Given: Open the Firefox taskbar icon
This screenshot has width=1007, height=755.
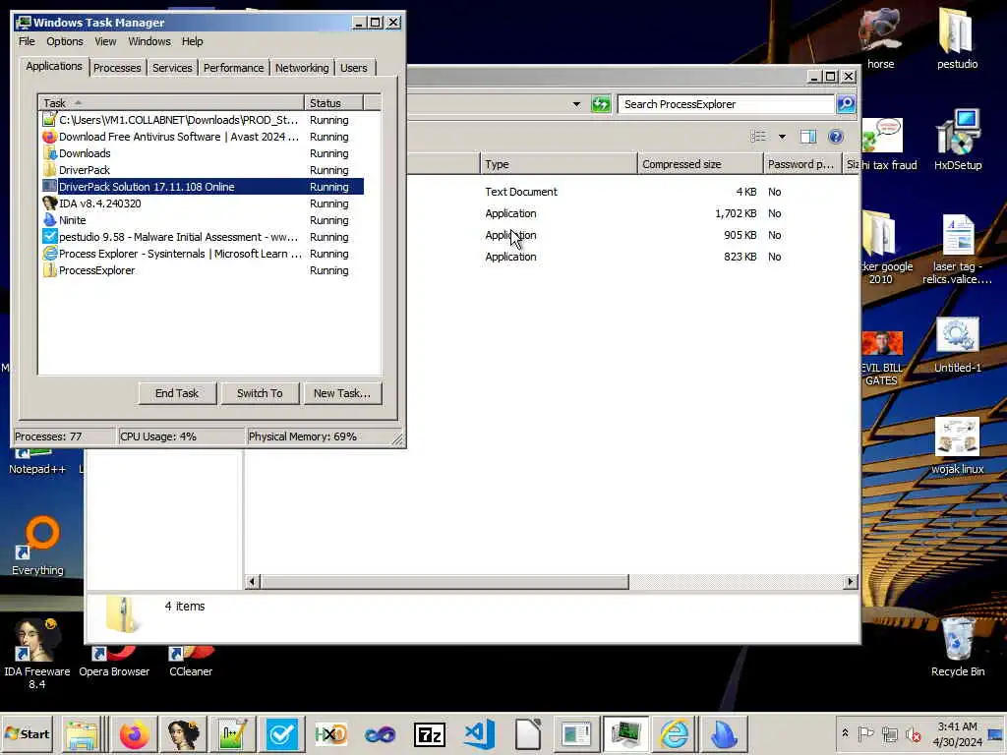Looking at the screenshot, I should point(134,733).
